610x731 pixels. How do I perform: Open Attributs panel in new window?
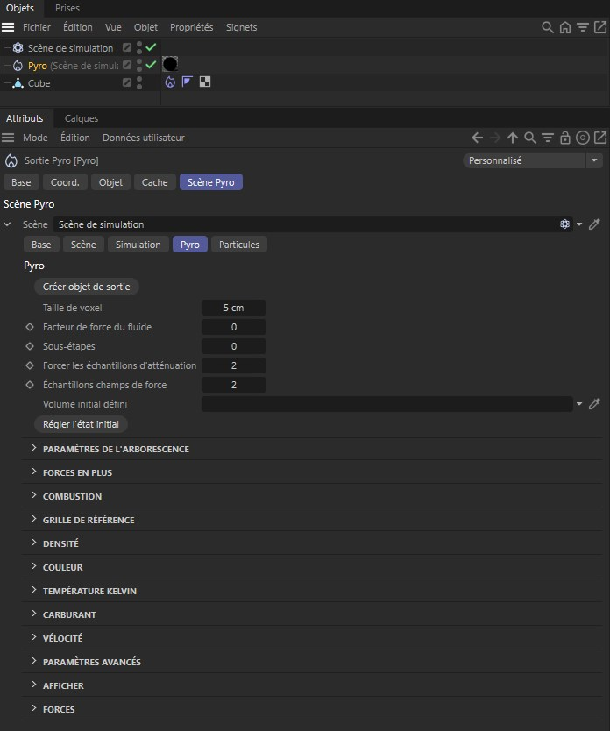600,138
